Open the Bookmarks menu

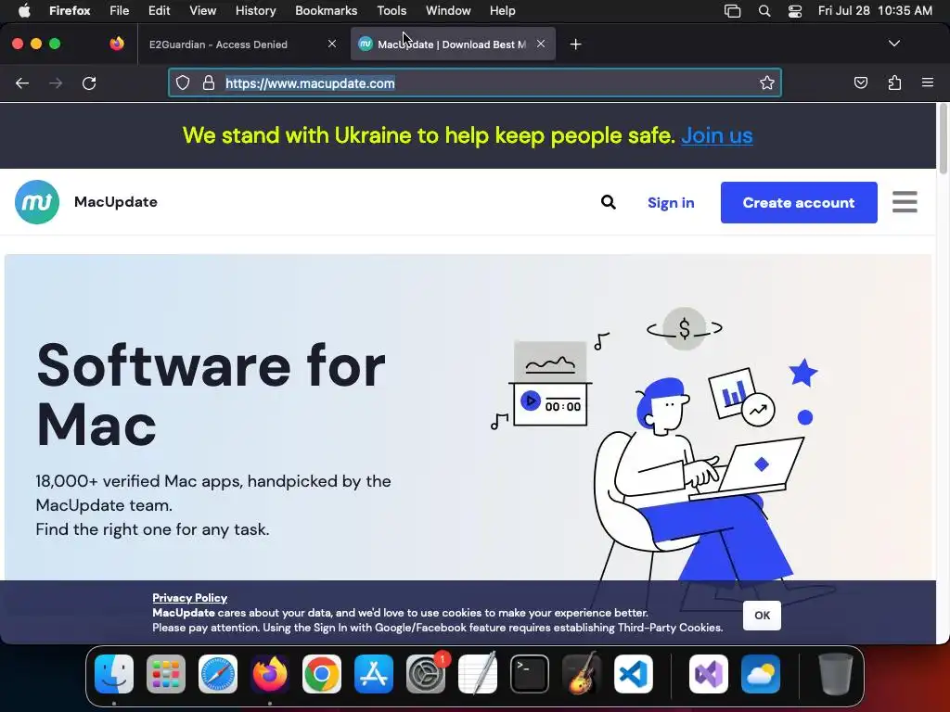[326, 10]
